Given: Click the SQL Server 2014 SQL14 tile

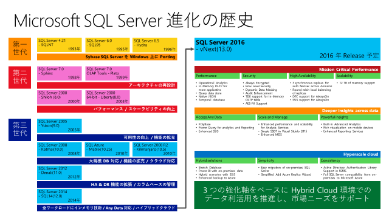Looking at the screenshot, I should coord(60,196).
